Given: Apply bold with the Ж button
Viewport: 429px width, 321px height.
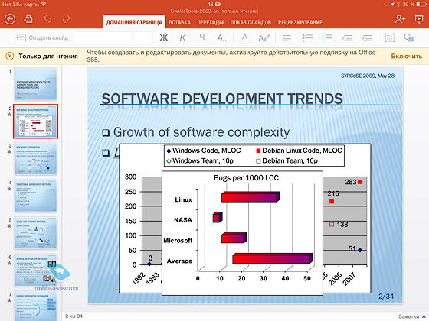Looking at the screenshot, I should click(x=164, y=37).
